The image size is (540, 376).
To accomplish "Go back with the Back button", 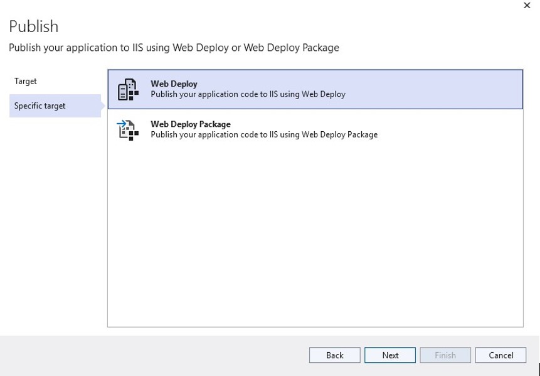I will [x=334, y=355].
